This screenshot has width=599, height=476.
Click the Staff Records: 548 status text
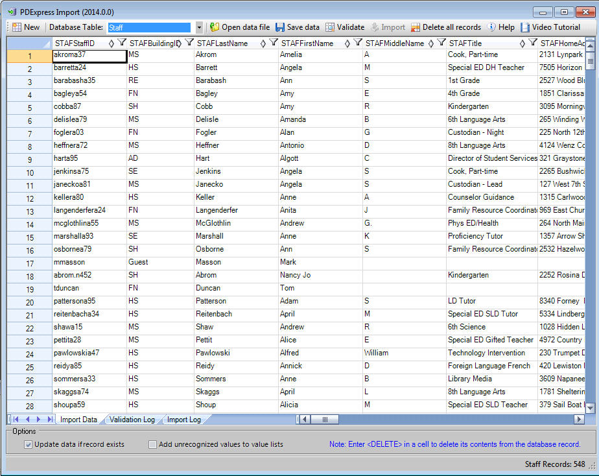pos(555,464)
